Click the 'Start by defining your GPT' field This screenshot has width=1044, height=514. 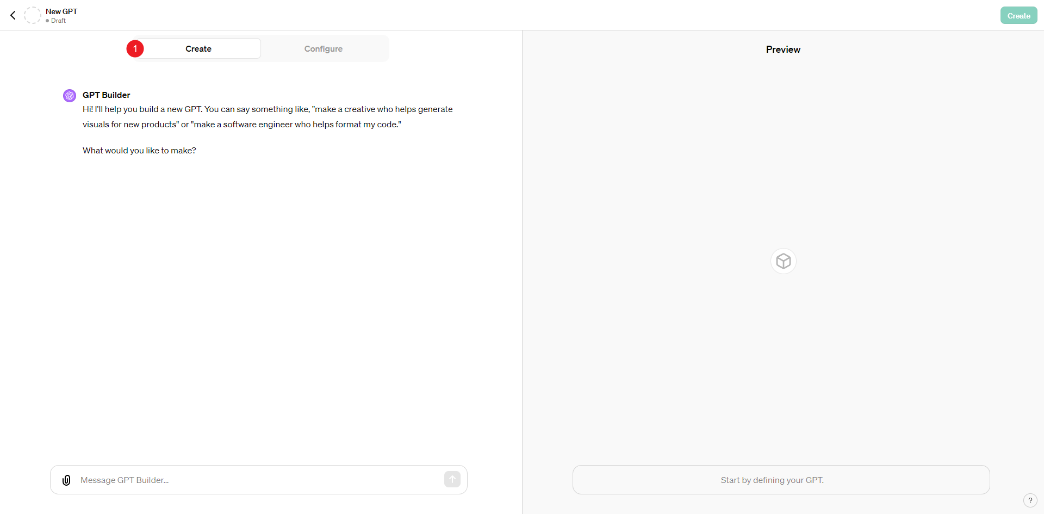781,480
